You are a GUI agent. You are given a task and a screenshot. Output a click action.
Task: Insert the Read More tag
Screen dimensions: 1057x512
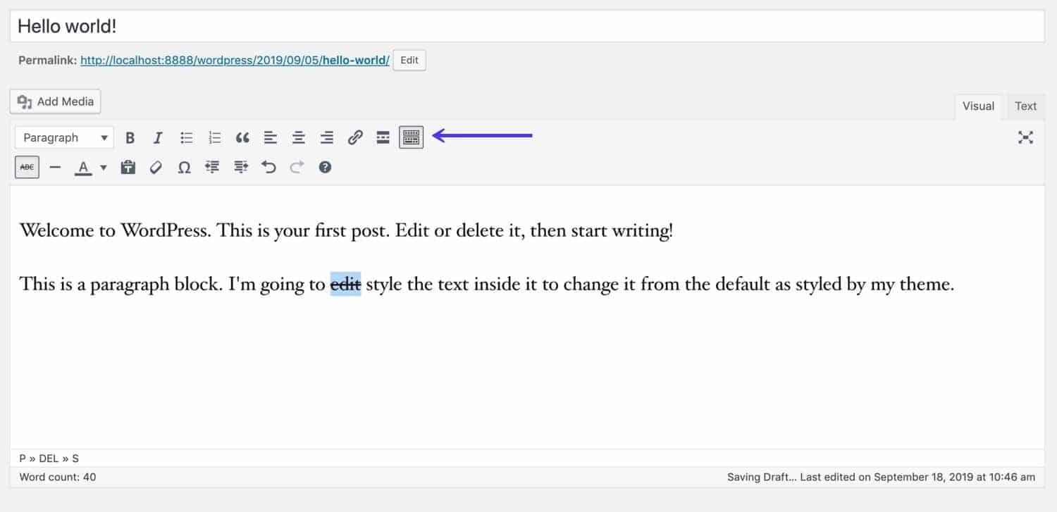pos(383,137)
